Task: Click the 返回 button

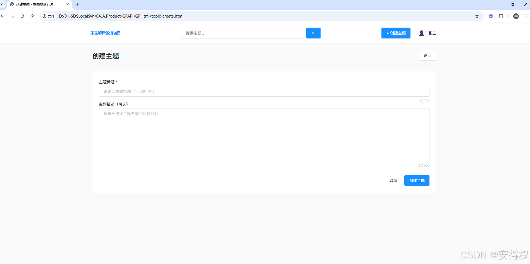Action: [428, 55]
